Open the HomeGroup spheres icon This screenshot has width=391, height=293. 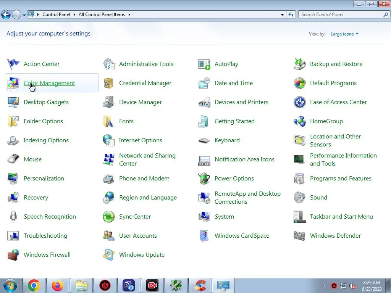pos(299,121)
